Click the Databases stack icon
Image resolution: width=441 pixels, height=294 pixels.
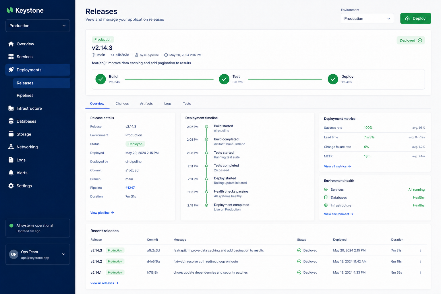(11, 121)
